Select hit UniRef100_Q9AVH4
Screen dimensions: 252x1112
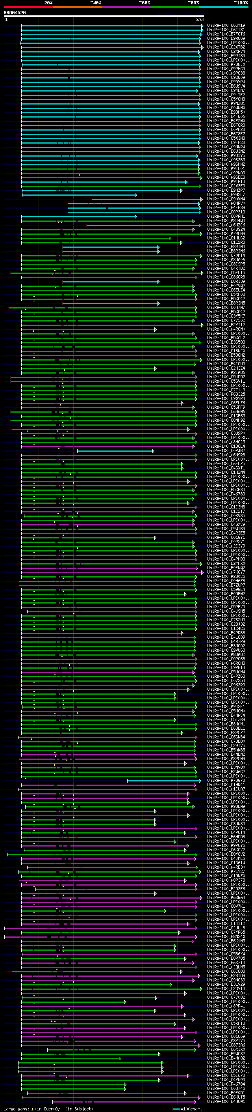coord(226,199)
